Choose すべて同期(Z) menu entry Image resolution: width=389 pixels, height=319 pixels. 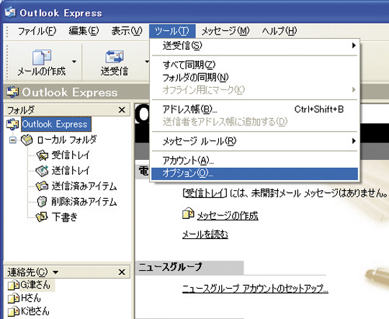click(254, 65)
